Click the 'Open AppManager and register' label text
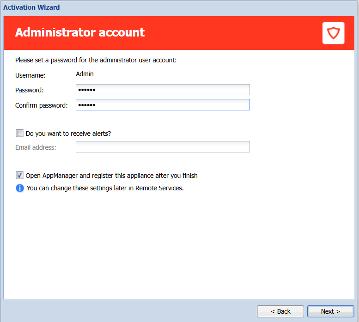Screen dimensions: 359x322 [111, 176]
